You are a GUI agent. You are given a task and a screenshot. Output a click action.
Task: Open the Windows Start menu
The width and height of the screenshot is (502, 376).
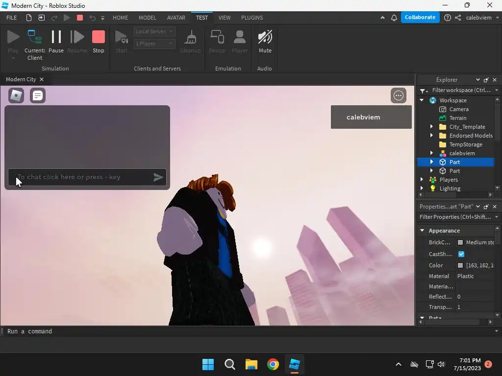(208, 364)
